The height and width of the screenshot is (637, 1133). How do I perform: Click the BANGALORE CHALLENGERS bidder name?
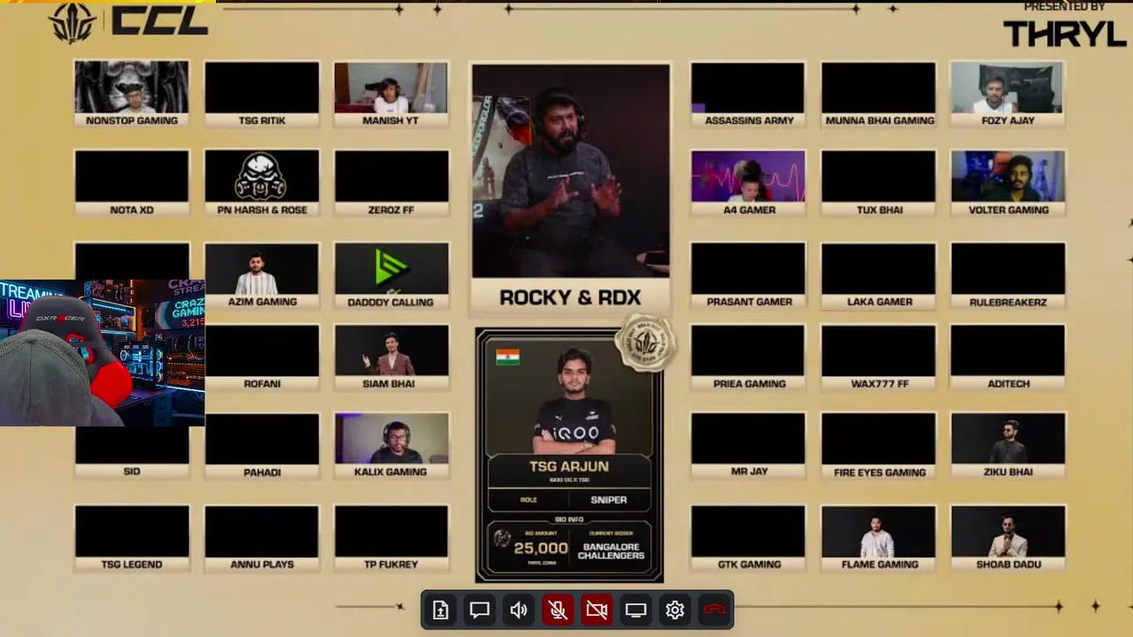(611, 551)
